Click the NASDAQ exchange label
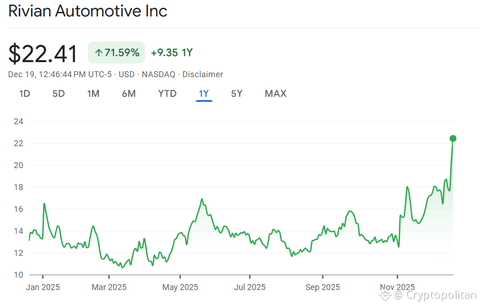 [x=158, y=74]
